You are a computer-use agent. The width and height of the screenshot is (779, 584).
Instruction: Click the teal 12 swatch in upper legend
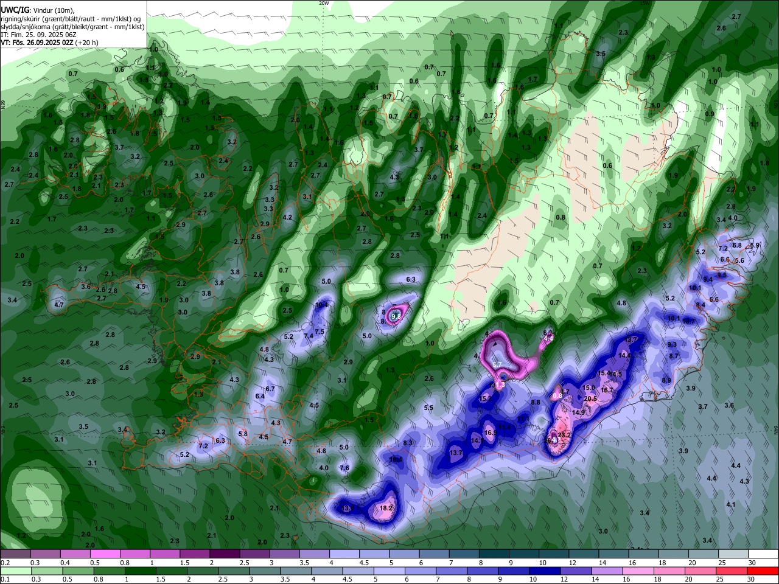tap(584, 554)
